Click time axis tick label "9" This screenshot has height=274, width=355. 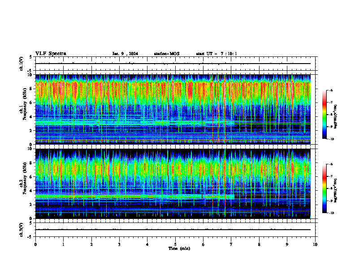(x=287, y=244)
